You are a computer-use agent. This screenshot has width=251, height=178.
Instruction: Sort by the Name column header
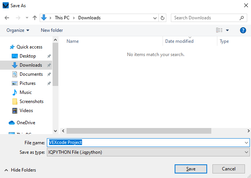coord(73,41)
